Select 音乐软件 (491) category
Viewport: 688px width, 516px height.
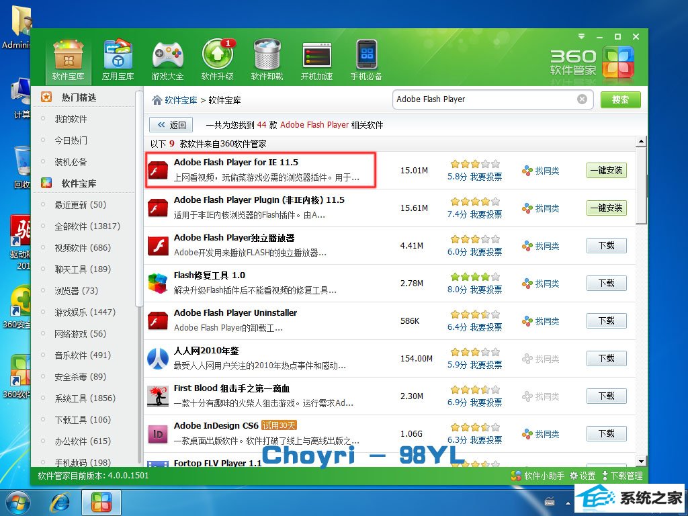[83, 355]
